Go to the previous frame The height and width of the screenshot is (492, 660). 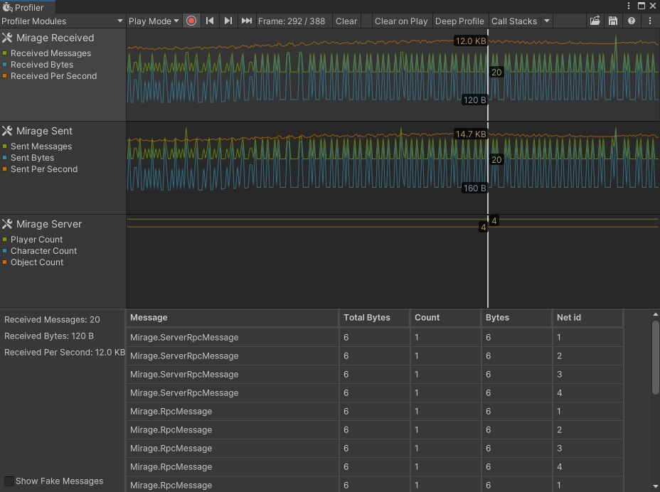coord(210,21)
